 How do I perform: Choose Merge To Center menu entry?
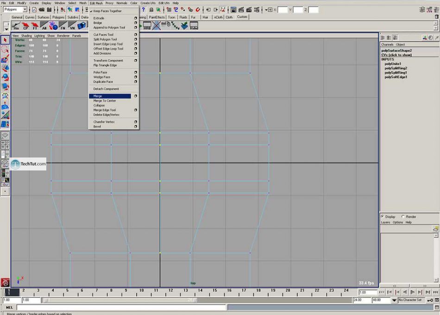[x=105, y=101]
